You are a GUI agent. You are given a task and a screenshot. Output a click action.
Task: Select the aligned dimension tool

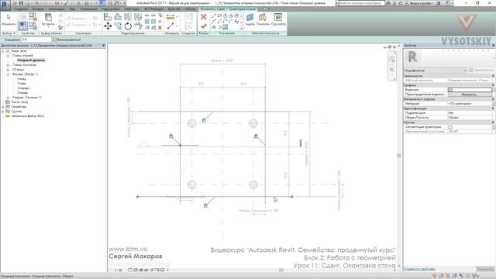(x=170, y=26)
